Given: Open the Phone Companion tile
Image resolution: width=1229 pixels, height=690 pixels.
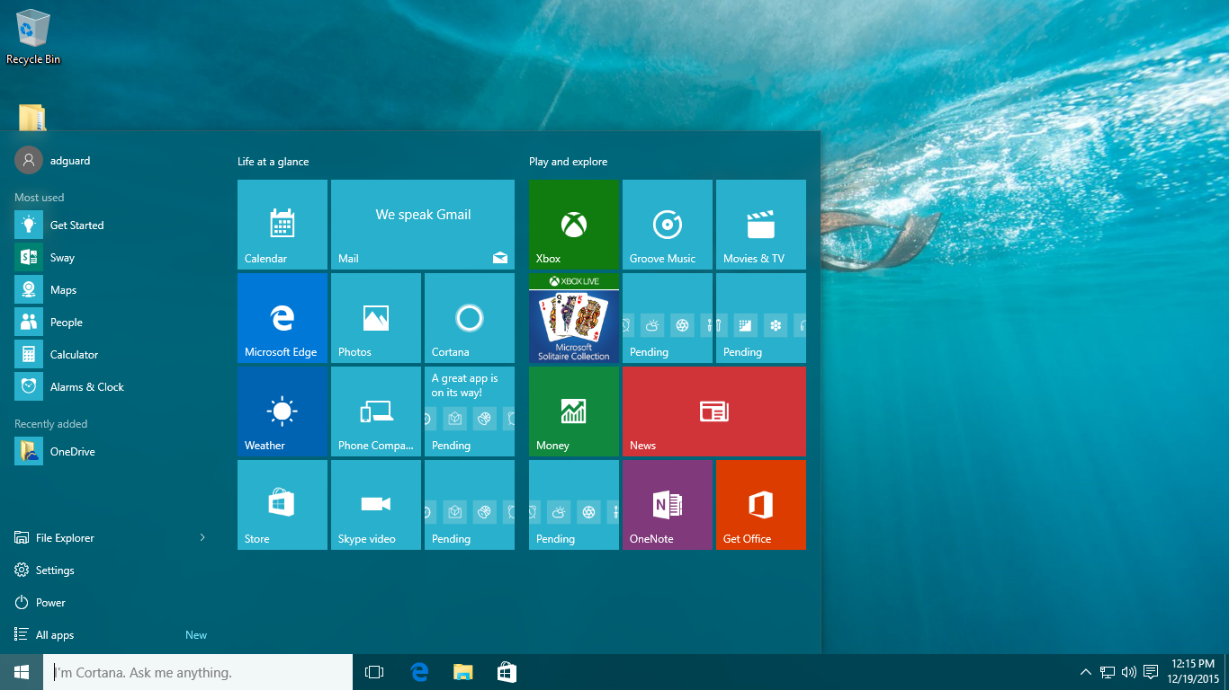Looking at the screenshot, I should pos(376,411).
